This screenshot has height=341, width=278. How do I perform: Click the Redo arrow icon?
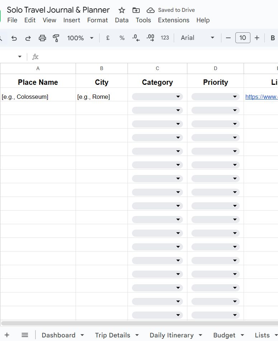[28, 38]
